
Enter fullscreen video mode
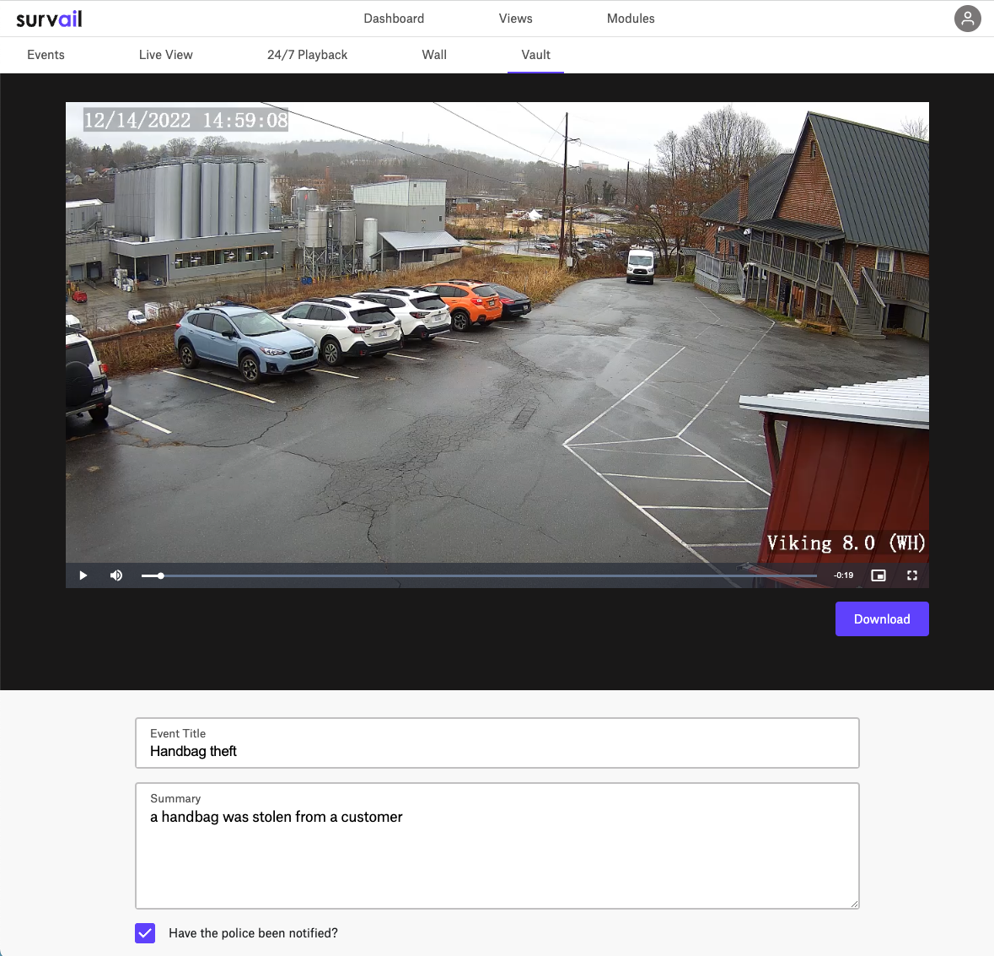pos(912,575)
